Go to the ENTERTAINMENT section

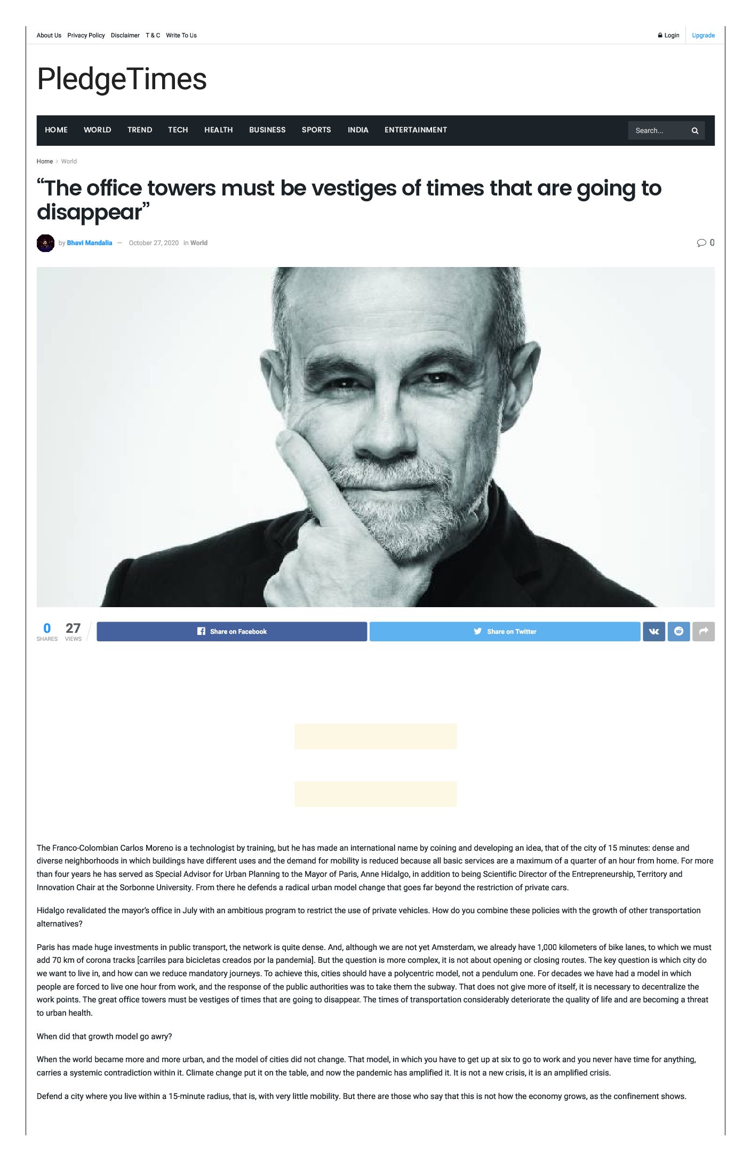tap(416, 130)
